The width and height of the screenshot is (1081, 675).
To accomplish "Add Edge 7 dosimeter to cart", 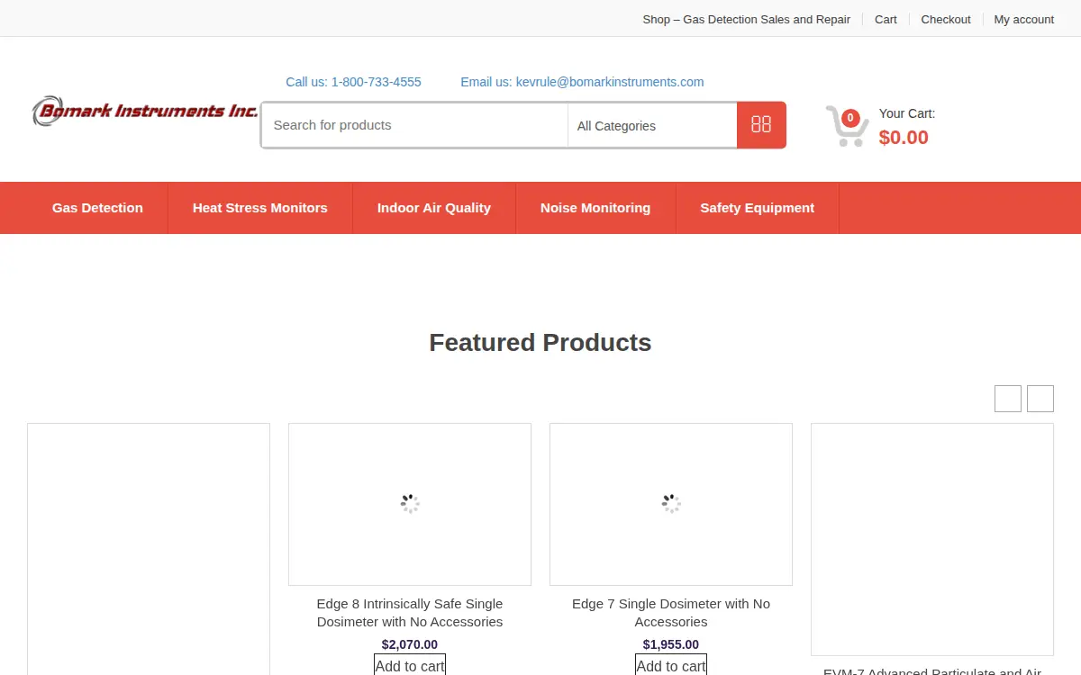I will point(671,665).
